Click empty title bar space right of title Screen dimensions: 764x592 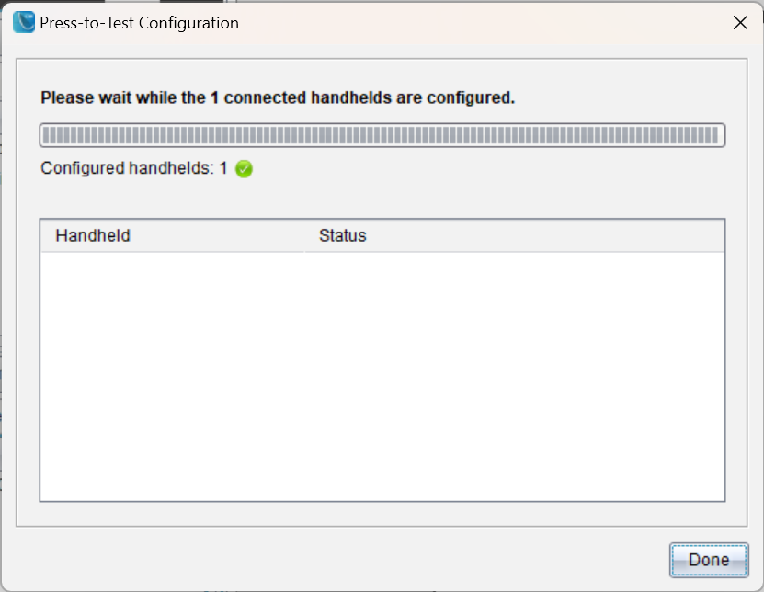[x=478, y=23]
